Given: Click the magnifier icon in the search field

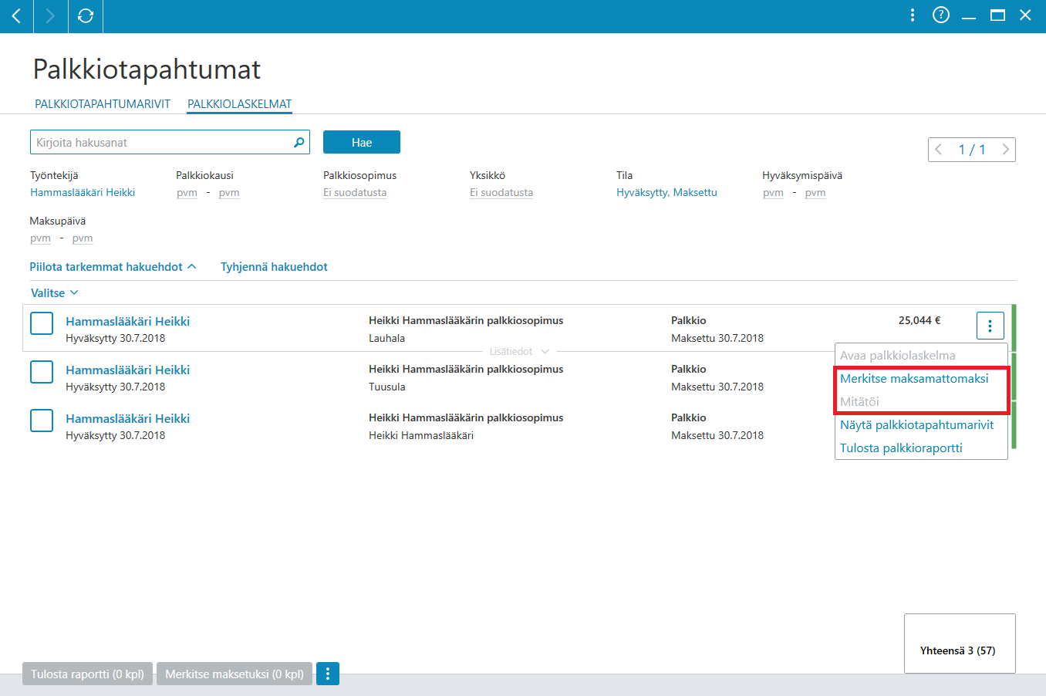Looking at the screenshot, I should (x=299, y=142).
